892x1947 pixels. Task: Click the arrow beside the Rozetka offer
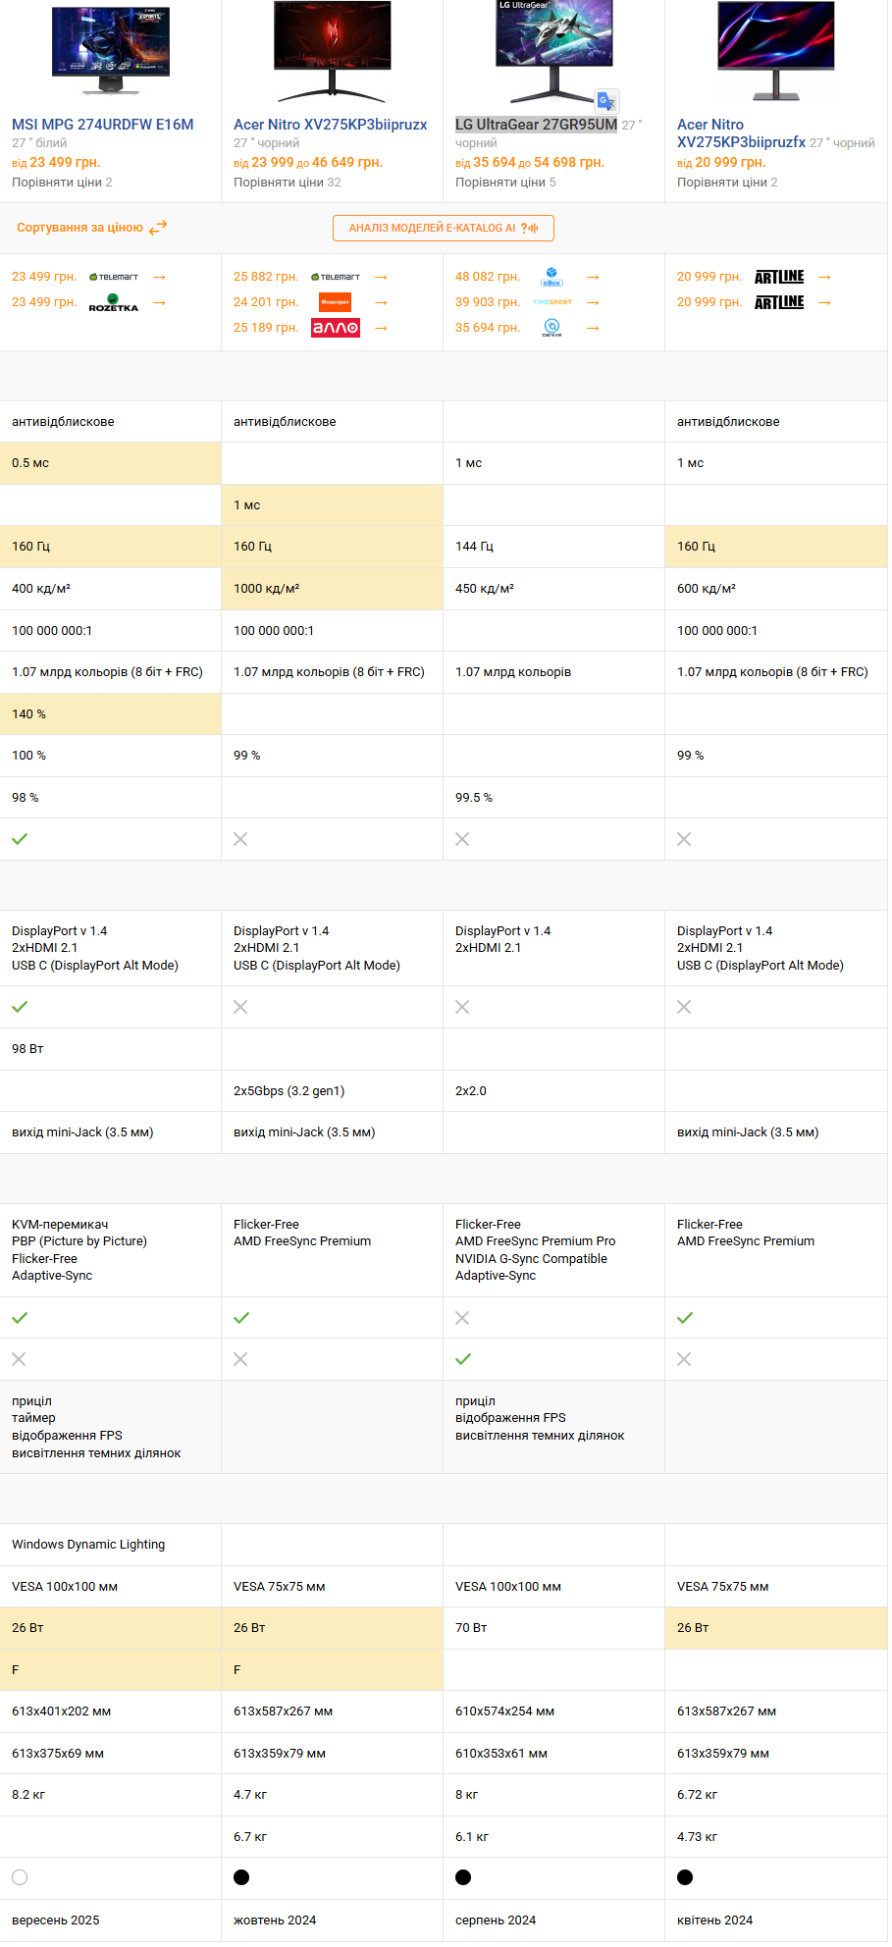159,302
